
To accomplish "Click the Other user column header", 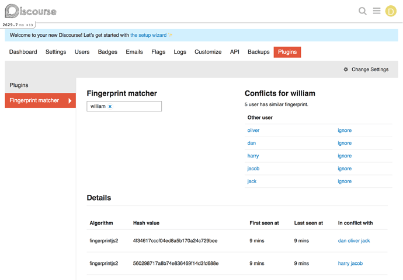I will pos(260,118).
